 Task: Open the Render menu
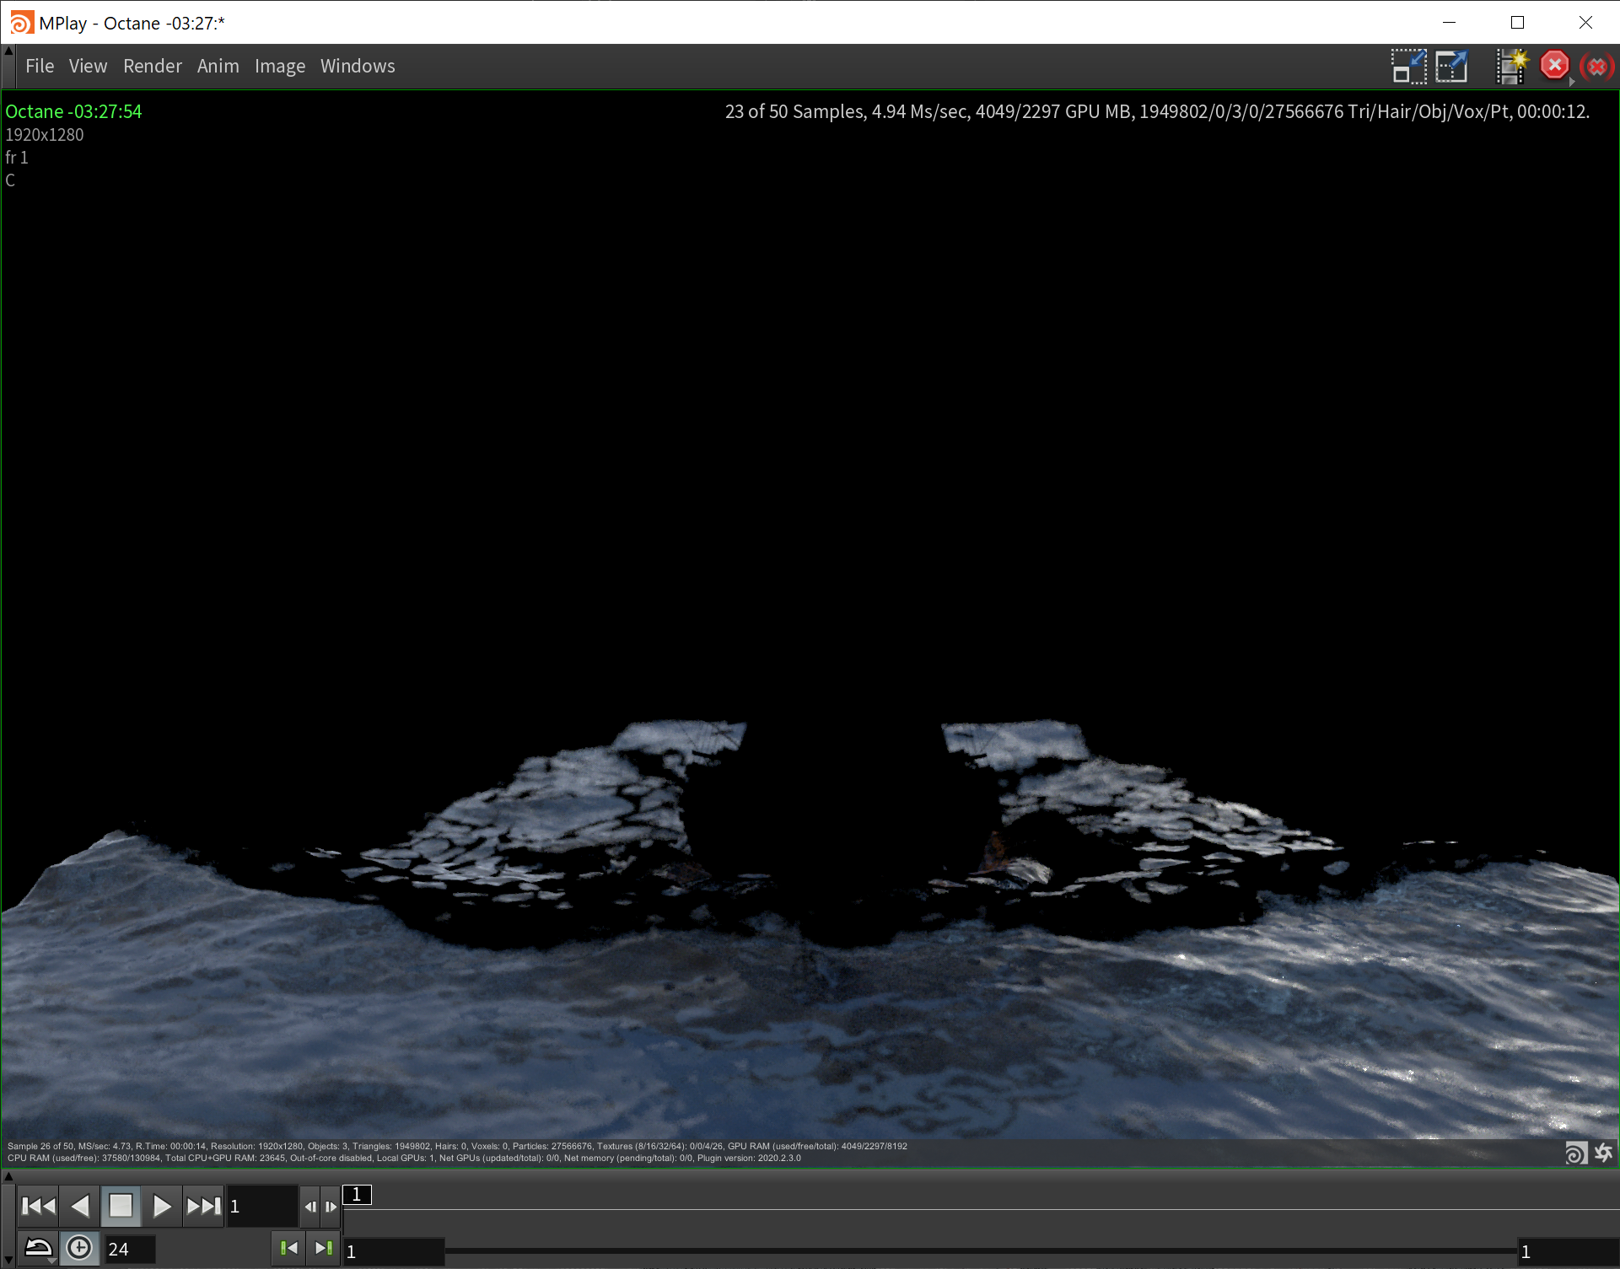coord(152,66)
